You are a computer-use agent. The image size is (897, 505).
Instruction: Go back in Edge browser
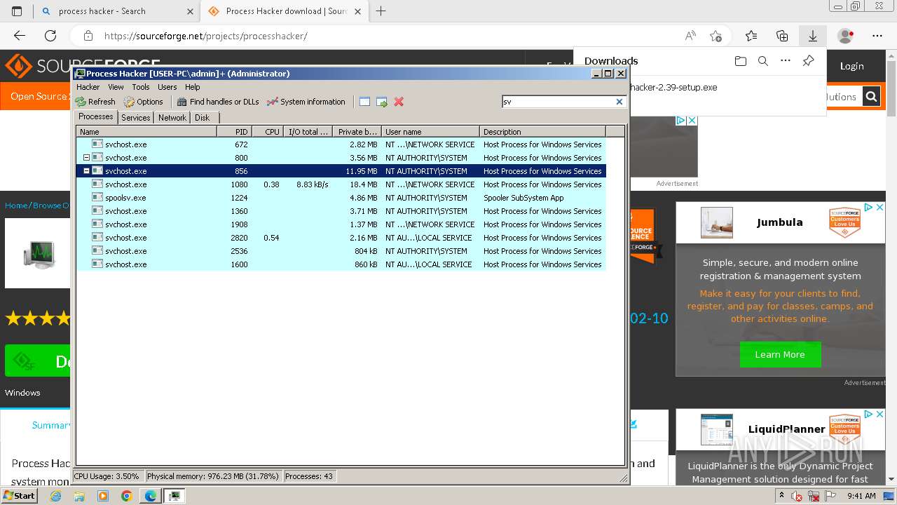point(20,36)
